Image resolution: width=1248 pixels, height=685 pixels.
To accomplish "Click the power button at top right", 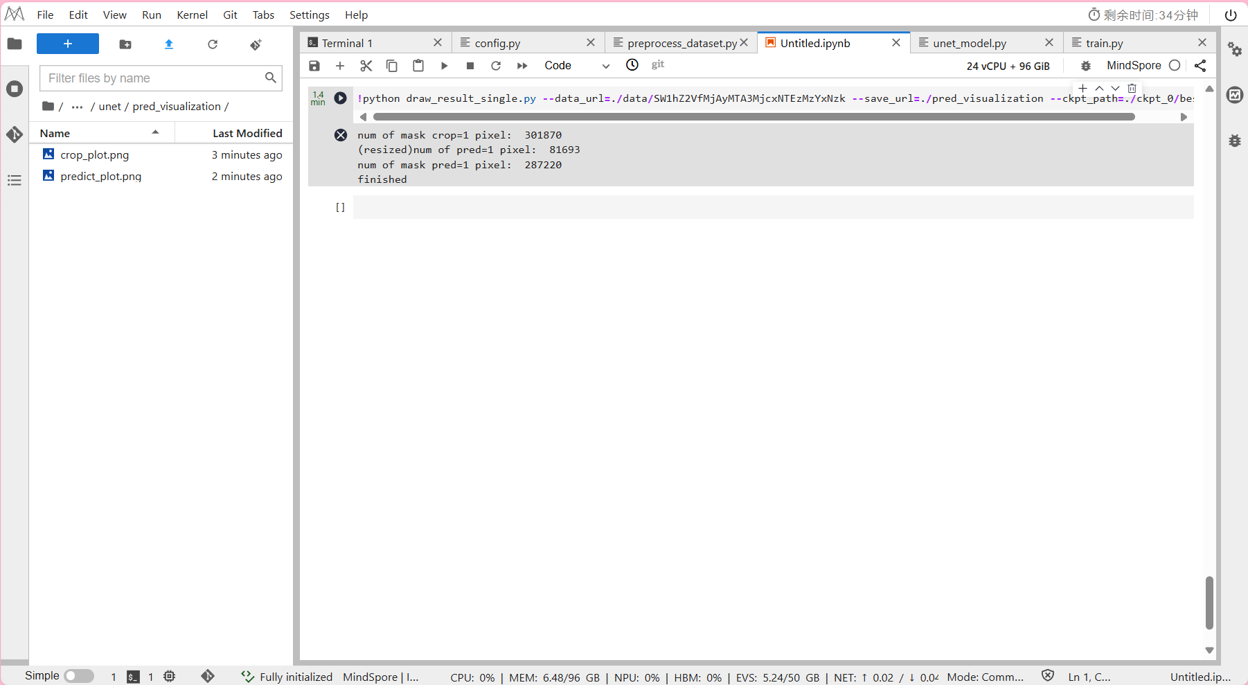I will (x=1231, y=15).
